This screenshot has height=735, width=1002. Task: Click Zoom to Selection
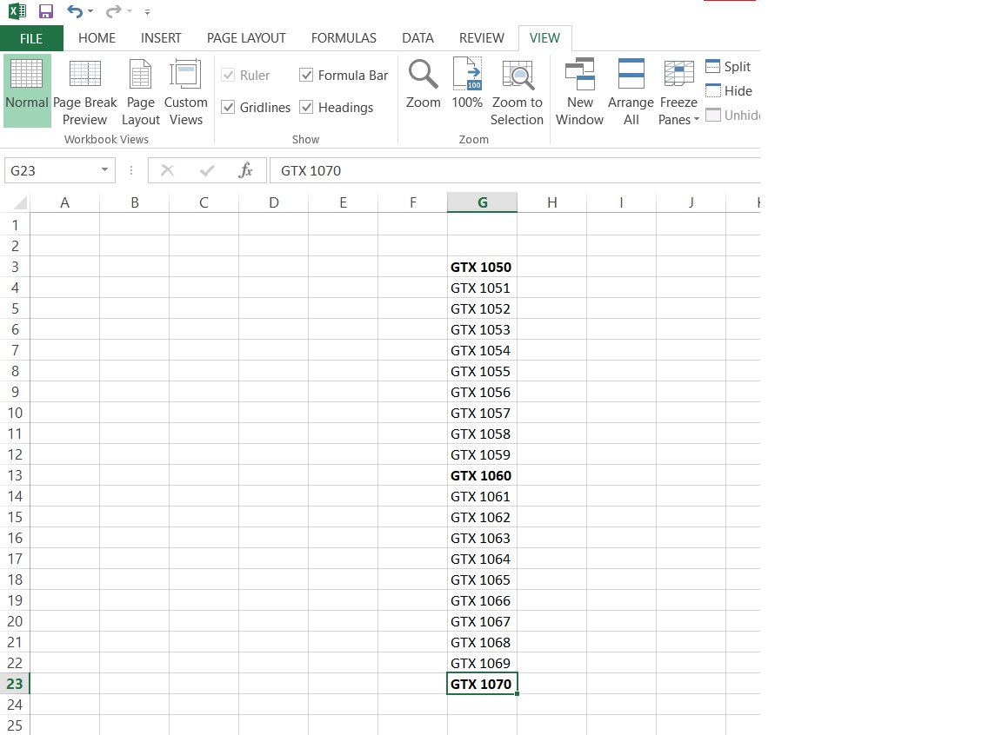(518, 87)
